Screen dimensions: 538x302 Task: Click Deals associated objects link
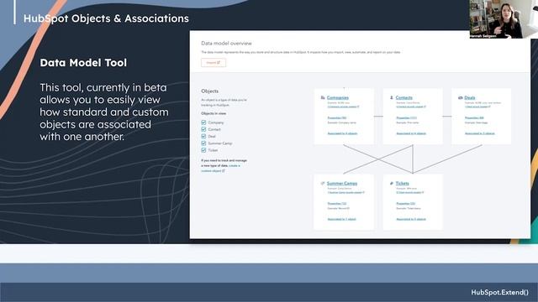pos(480,133)
